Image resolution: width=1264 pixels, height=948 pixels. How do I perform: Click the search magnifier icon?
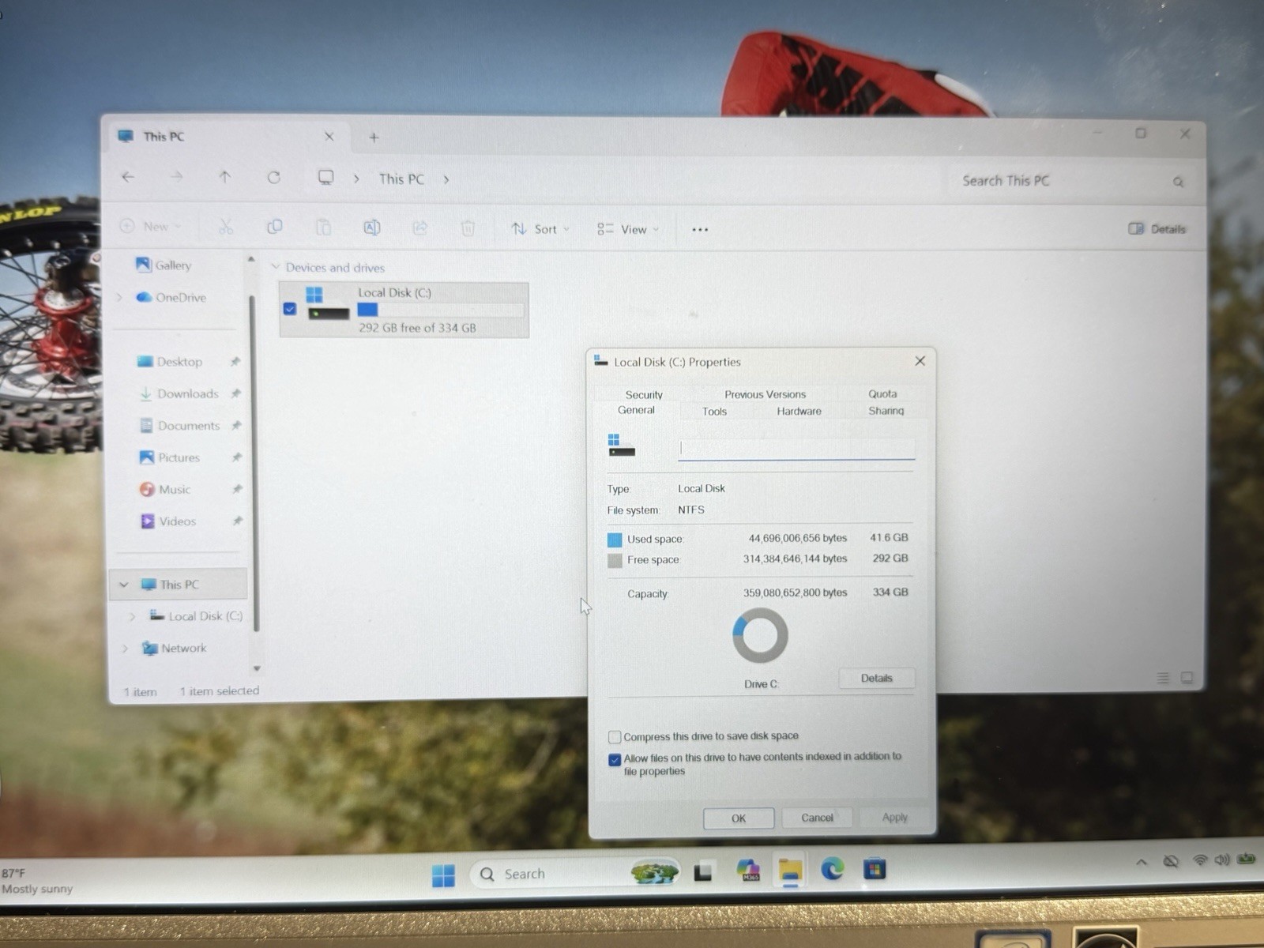(x=1178, y=182)
